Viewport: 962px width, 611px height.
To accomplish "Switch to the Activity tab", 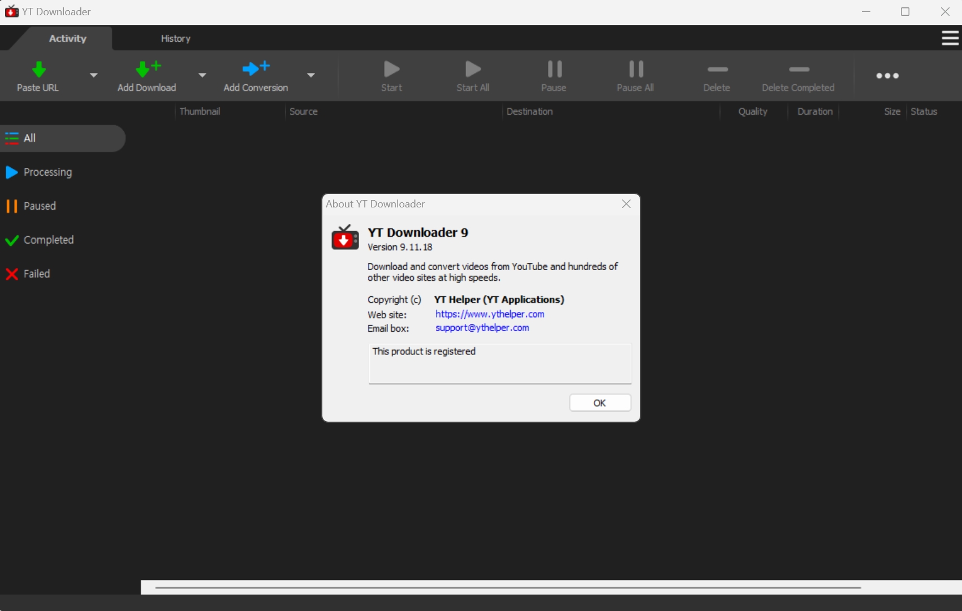I will [68, 38].
